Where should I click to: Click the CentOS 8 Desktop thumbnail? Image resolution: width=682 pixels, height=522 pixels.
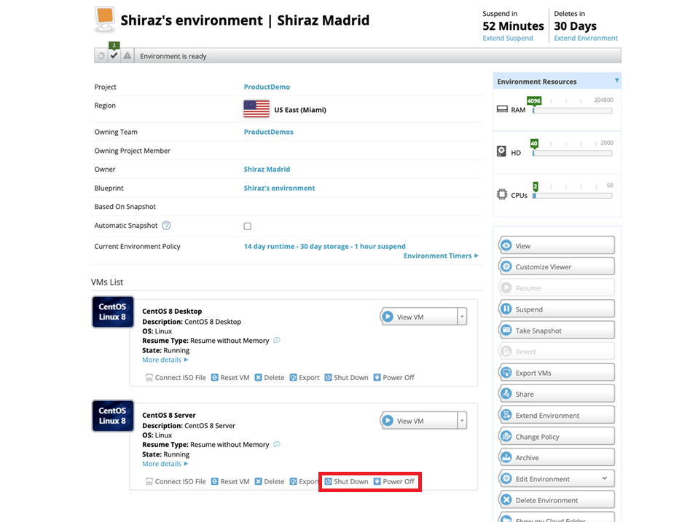point(113,312)
